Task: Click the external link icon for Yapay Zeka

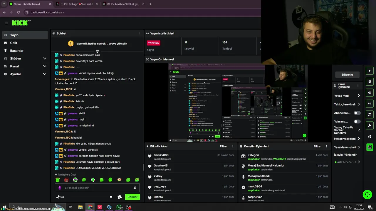Action: (x=359, y=130)
